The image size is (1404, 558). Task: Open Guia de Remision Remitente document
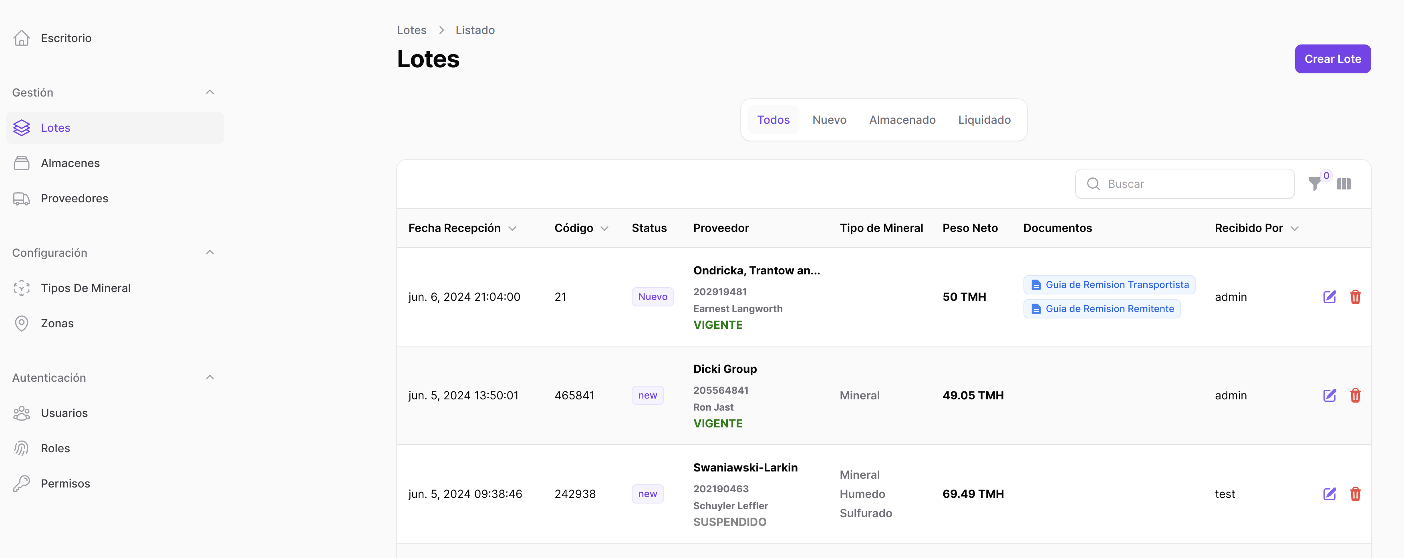pyautogui.click(x=1102, y=309)
